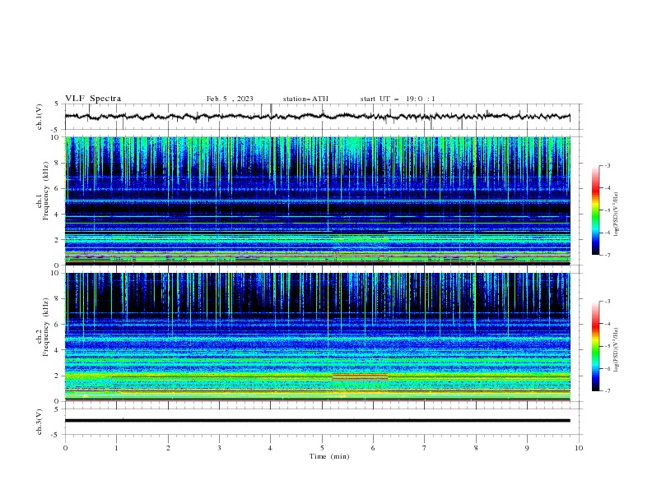This screenshot has height=503, width=652.
Task: Click the "-3" tick on ch.1 colorbar
Action: coord(608,165)
